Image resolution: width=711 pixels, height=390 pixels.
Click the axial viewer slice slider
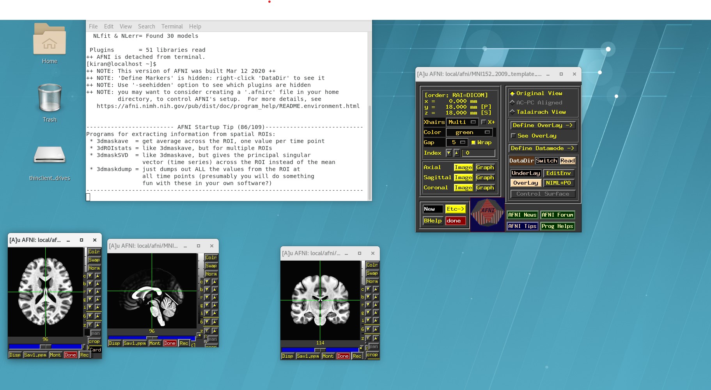(45, 346)
